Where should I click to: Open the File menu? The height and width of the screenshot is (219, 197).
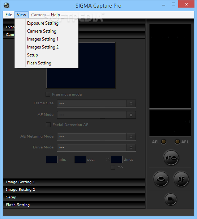[x=9, y=15]
